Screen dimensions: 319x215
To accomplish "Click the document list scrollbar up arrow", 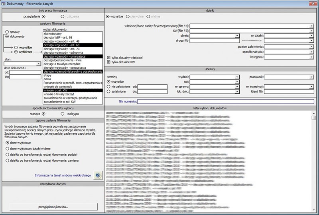I will pyautogui.click(x=314, y=113).
